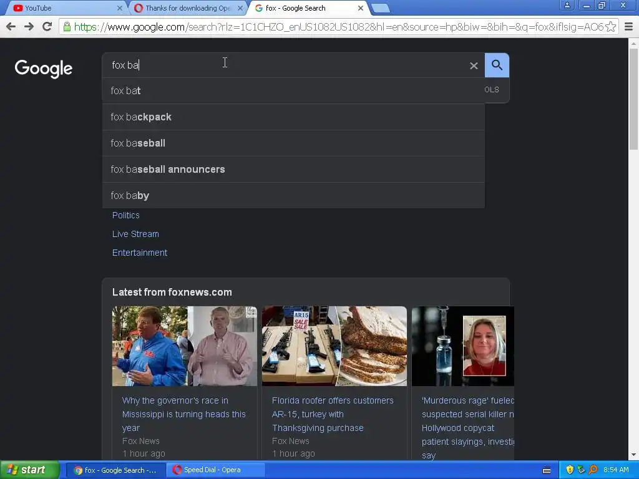The height and width of the screenshot is (479, 639).
Task: Click the security shield tray icon
Action: point(570,470)
